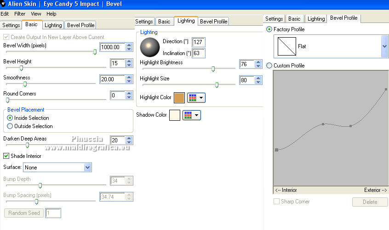
Task: Click the Smoothness slider handle
Action: click(25, 84)
